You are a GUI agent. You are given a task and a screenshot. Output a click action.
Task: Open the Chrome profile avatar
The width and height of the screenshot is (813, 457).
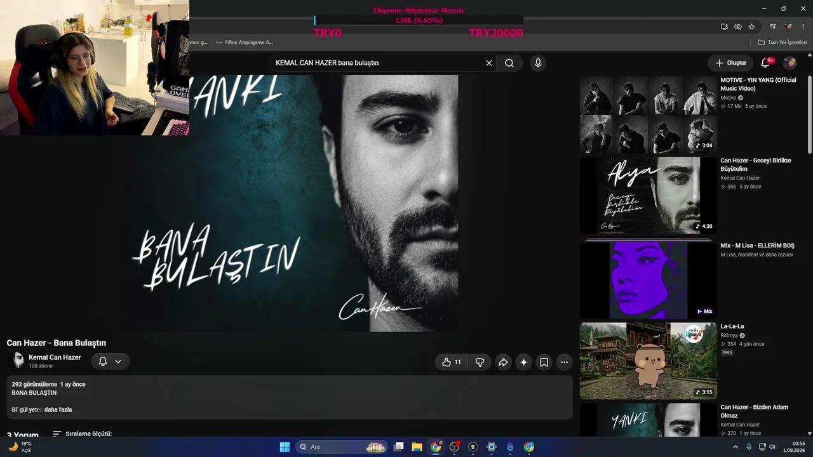click(x=788, y=27)
